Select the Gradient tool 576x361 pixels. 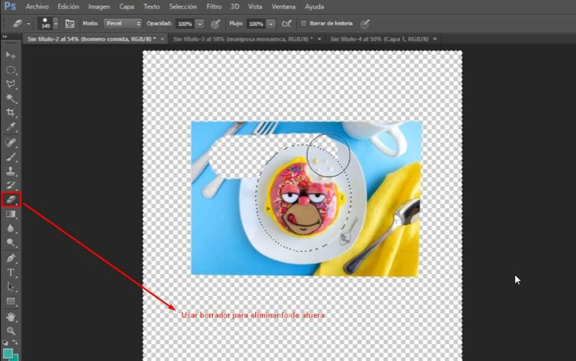point(11,214)
